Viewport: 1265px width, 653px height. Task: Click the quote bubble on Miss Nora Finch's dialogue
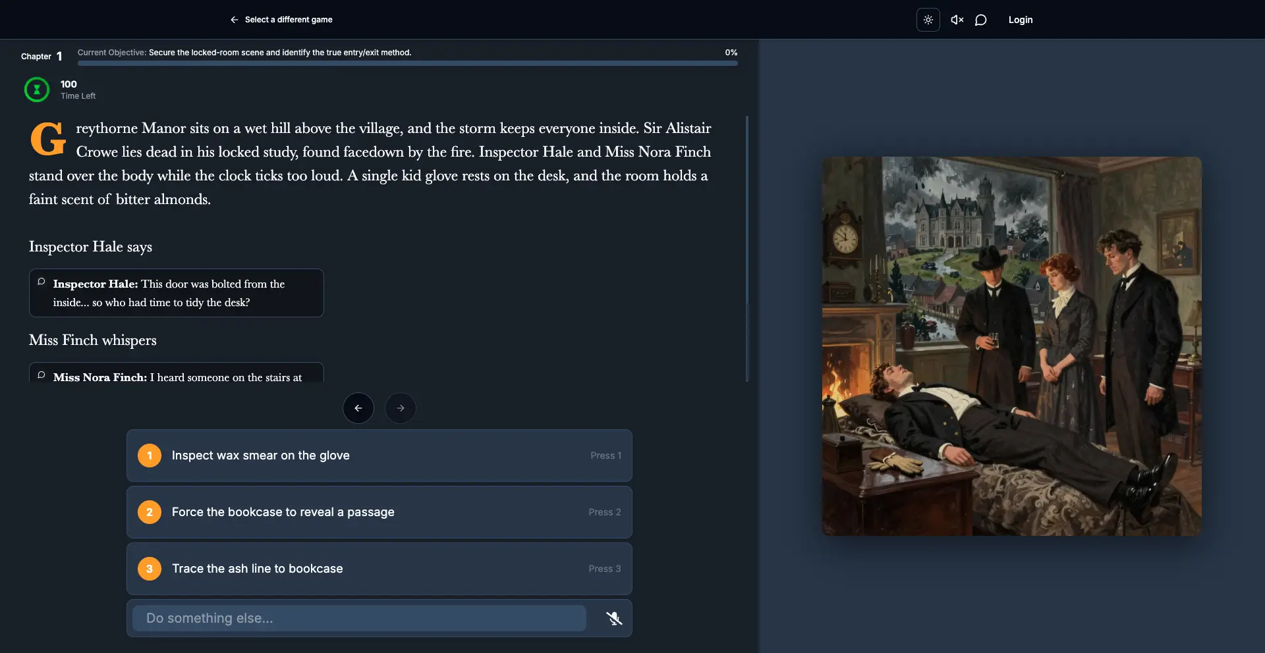tap(41, 376)
